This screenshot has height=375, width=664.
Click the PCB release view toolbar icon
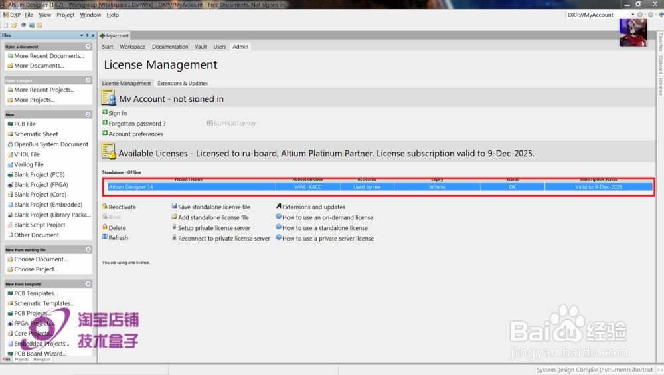pyautogui.click(x=31, y=25)
